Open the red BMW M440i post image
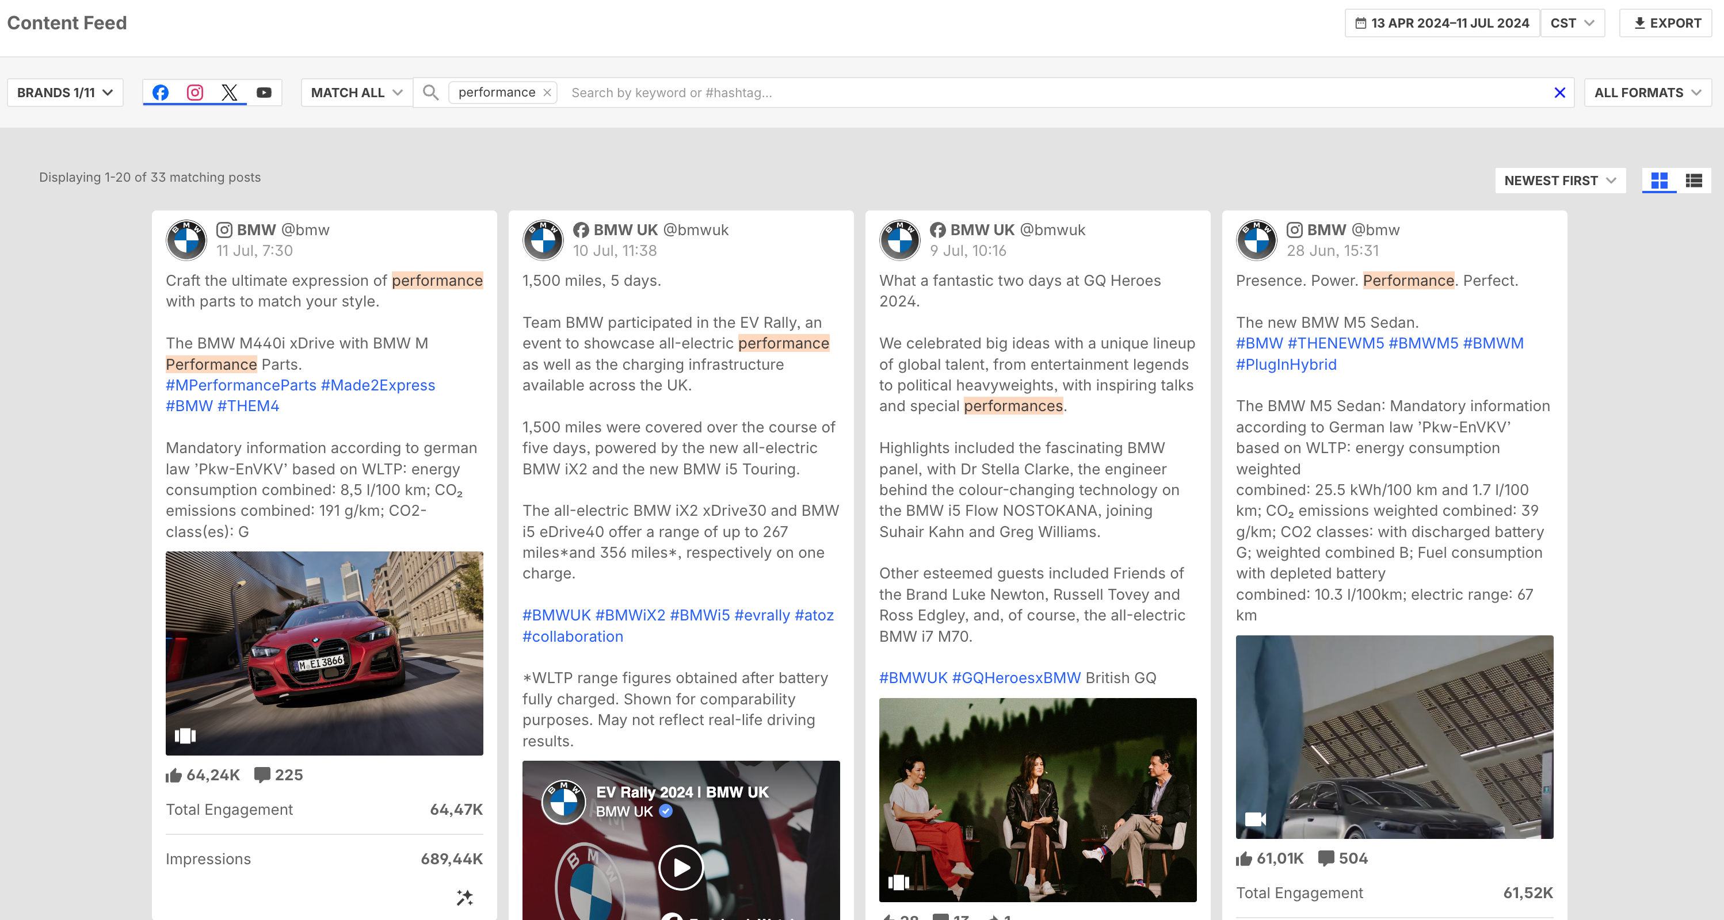This screenshot has width=1724, height=920. (x=325, y=653)
